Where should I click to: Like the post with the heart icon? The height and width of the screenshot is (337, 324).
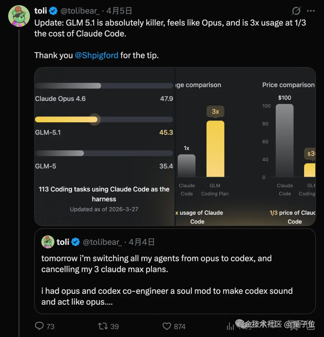pos(166,326)
